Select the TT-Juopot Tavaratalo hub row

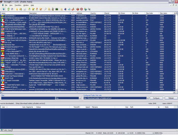pos(88,80)
